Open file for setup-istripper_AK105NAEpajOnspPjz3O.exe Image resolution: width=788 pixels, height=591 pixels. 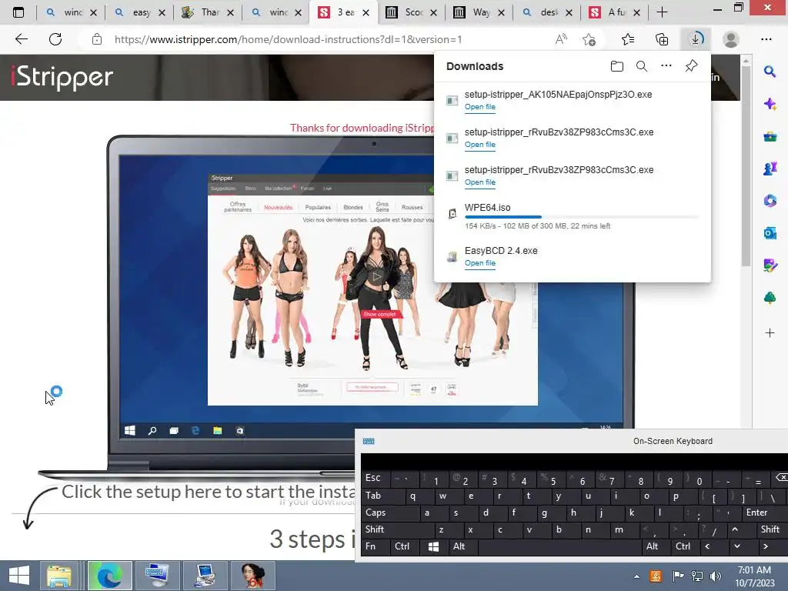point(480,106)
